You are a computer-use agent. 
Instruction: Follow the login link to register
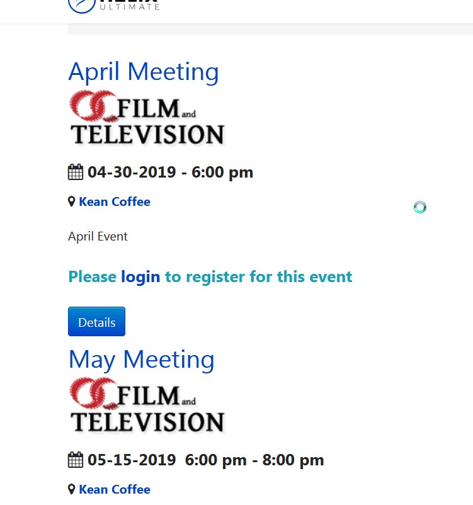pyautogui.click(x=140, y=277)
